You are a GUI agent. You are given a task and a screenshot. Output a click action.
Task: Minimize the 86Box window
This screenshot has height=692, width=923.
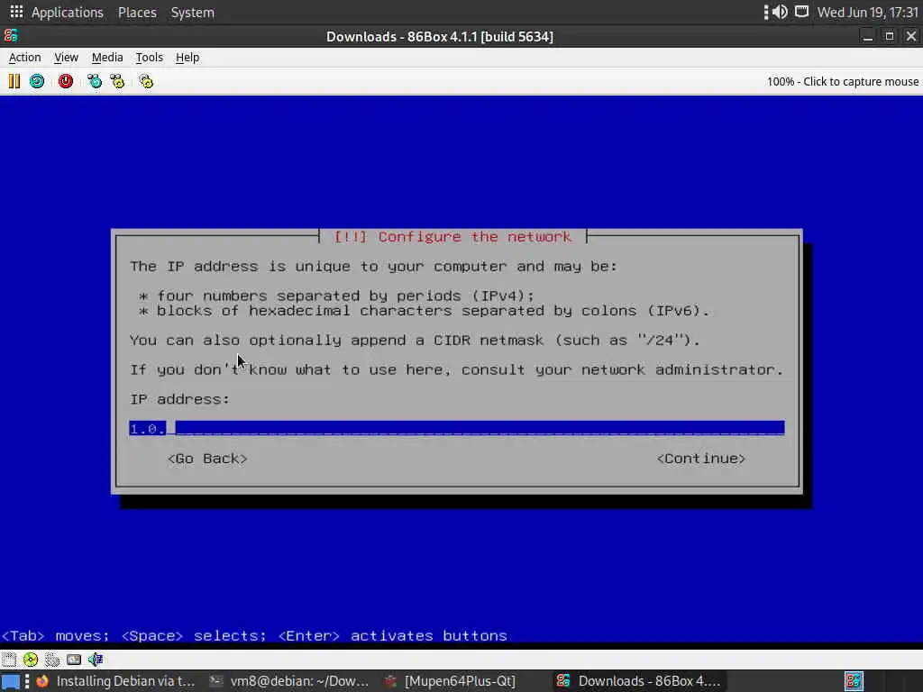point(867,36)
